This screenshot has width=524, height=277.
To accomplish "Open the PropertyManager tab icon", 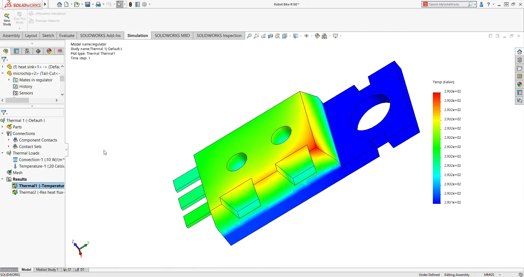I will coord(16,51).
